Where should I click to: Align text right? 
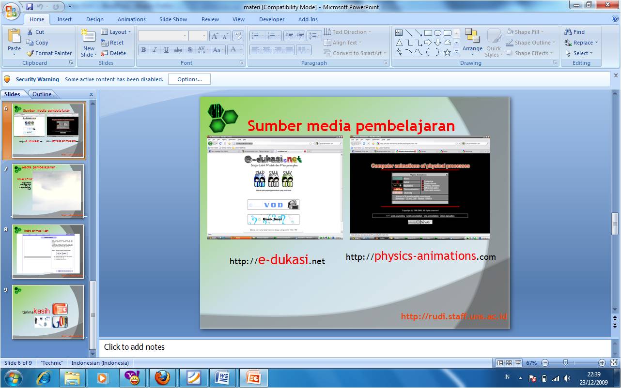278,49
